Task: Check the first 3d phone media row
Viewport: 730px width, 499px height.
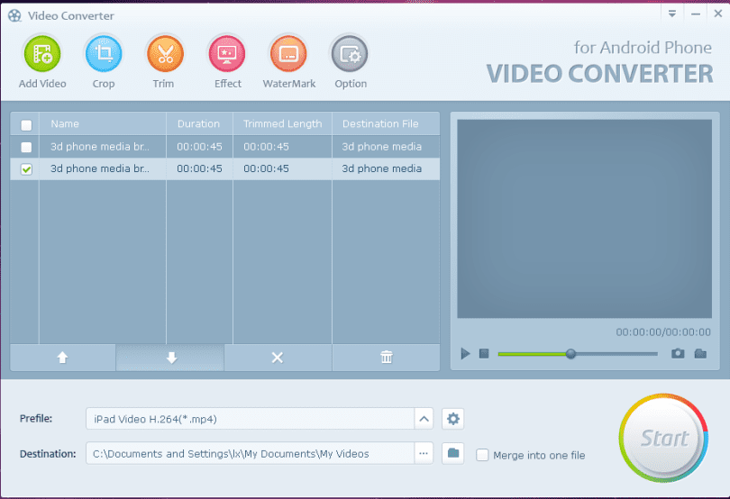Action: 26,147
